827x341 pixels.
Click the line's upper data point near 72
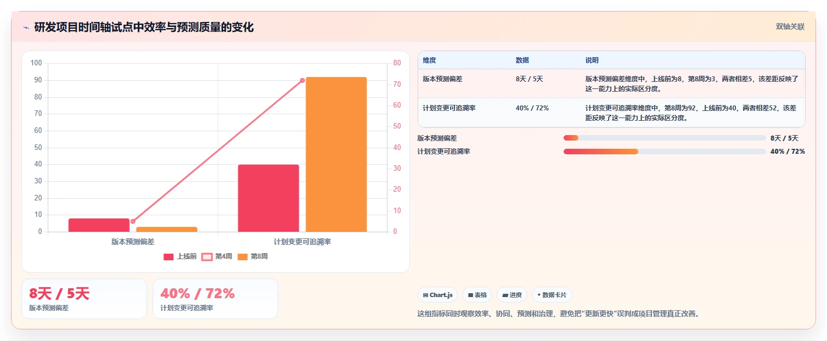tap(302, 80)
